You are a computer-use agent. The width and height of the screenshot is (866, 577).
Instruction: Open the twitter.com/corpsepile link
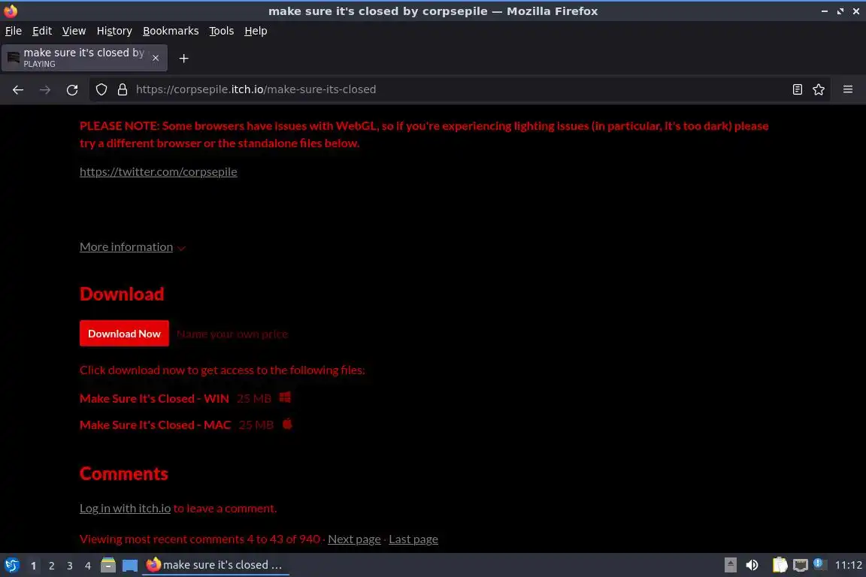pyautogui.click(x=159, y=172)
